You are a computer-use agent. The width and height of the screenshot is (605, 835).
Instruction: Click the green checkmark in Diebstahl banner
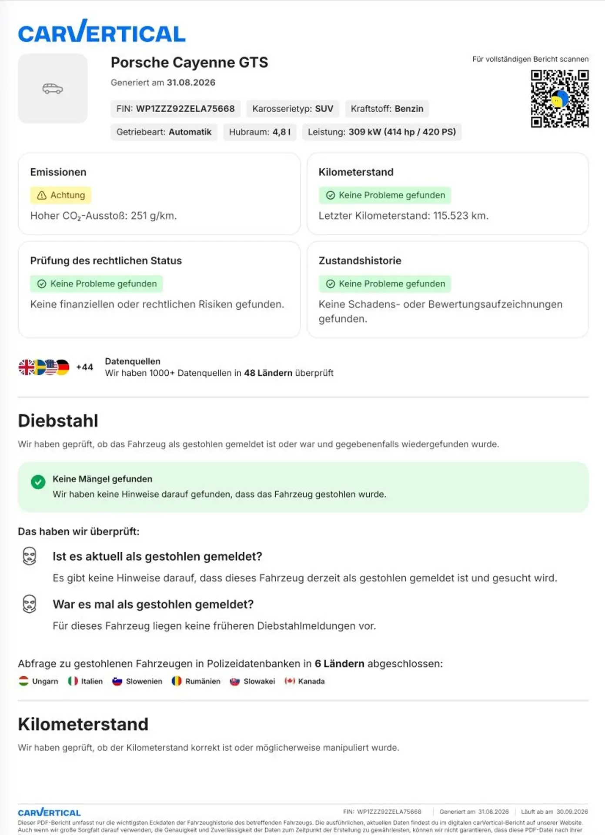point(38,482)
